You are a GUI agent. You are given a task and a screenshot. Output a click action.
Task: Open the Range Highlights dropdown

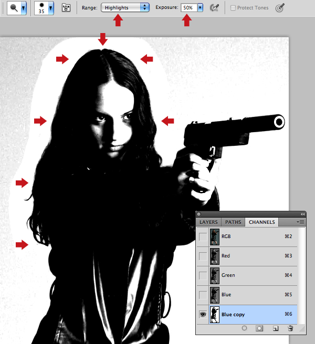point(125,8)
